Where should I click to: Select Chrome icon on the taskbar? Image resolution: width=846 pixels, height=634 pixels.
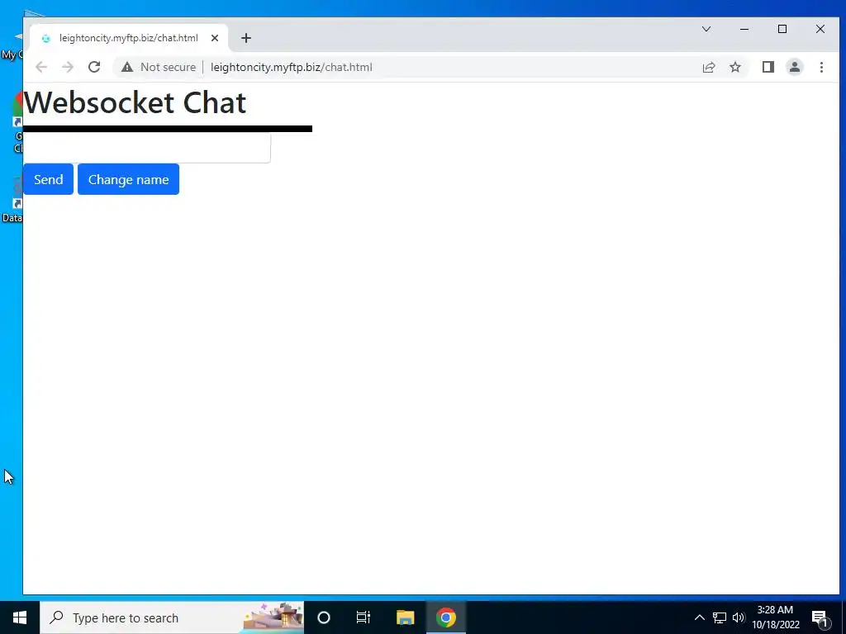click(446, 617)
